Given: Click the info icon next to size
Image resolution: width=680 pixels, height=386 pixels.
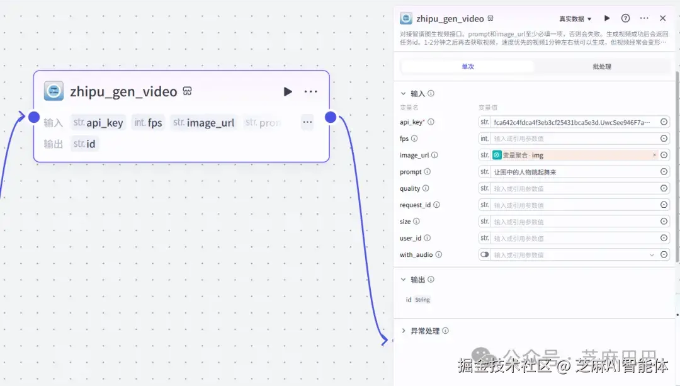Looking at the screenshot, I should tap(416, 221).
